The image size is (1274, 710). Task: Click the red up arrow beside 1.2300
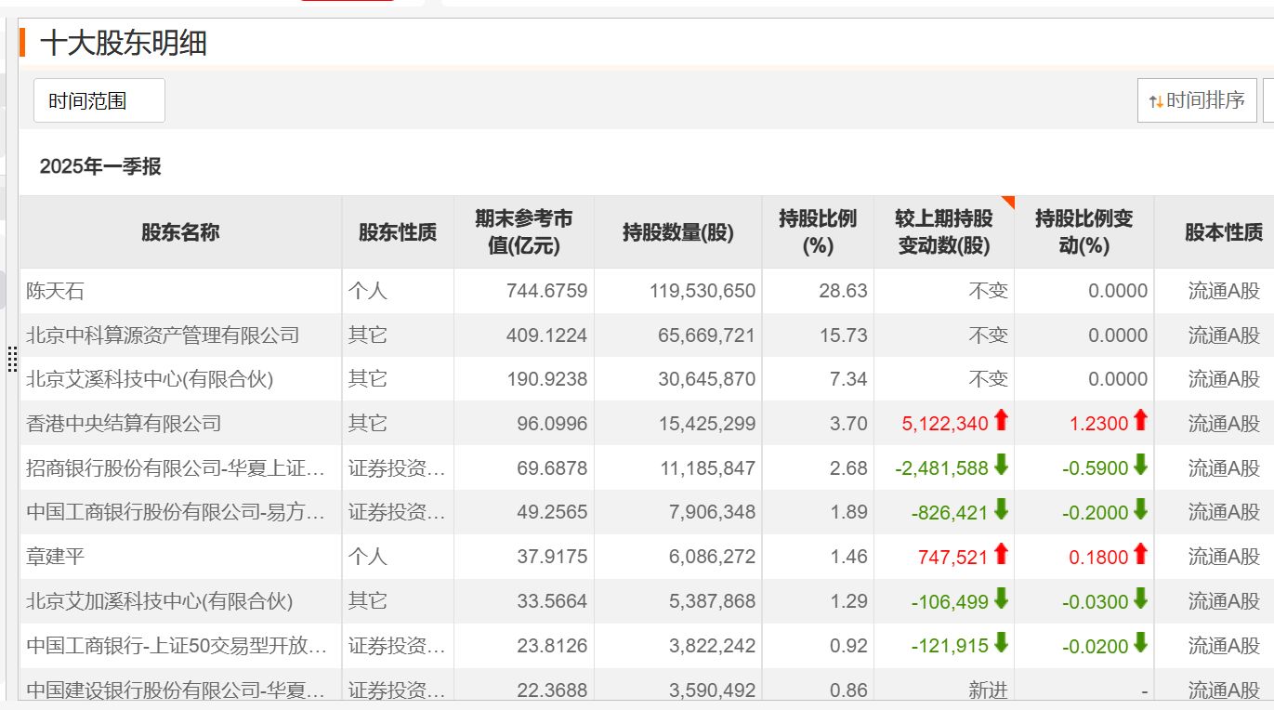(1140, 422)
